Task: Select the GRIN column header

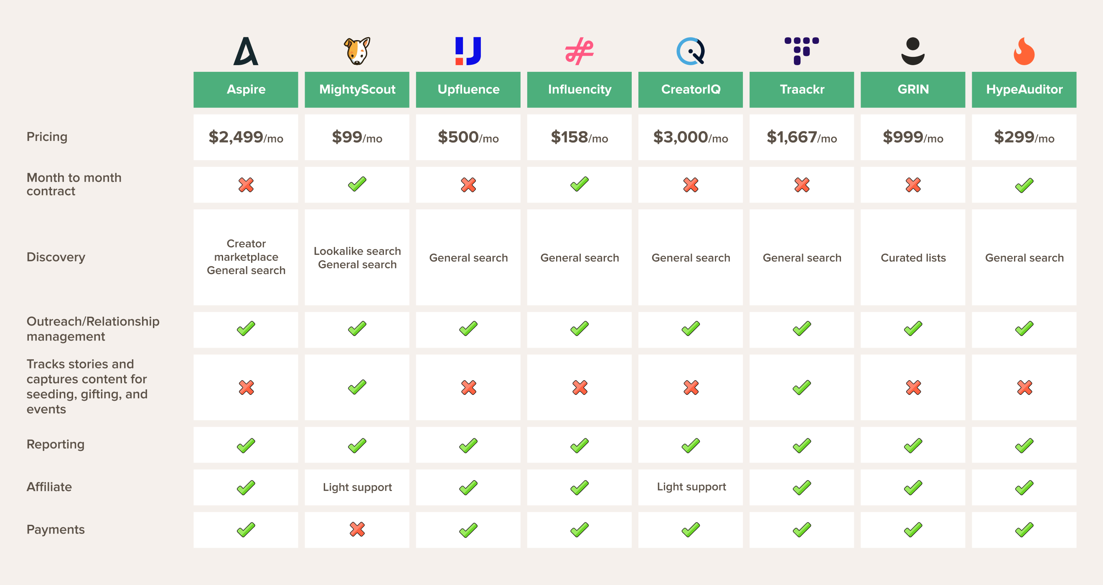Action: pyautogui.click(x=912, y=89)
